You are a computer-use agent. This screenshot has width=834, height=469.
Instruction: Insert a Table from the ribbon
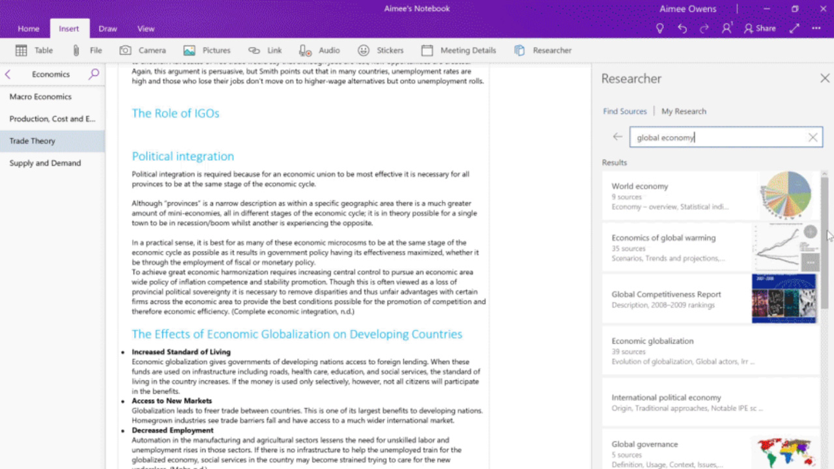34,50
